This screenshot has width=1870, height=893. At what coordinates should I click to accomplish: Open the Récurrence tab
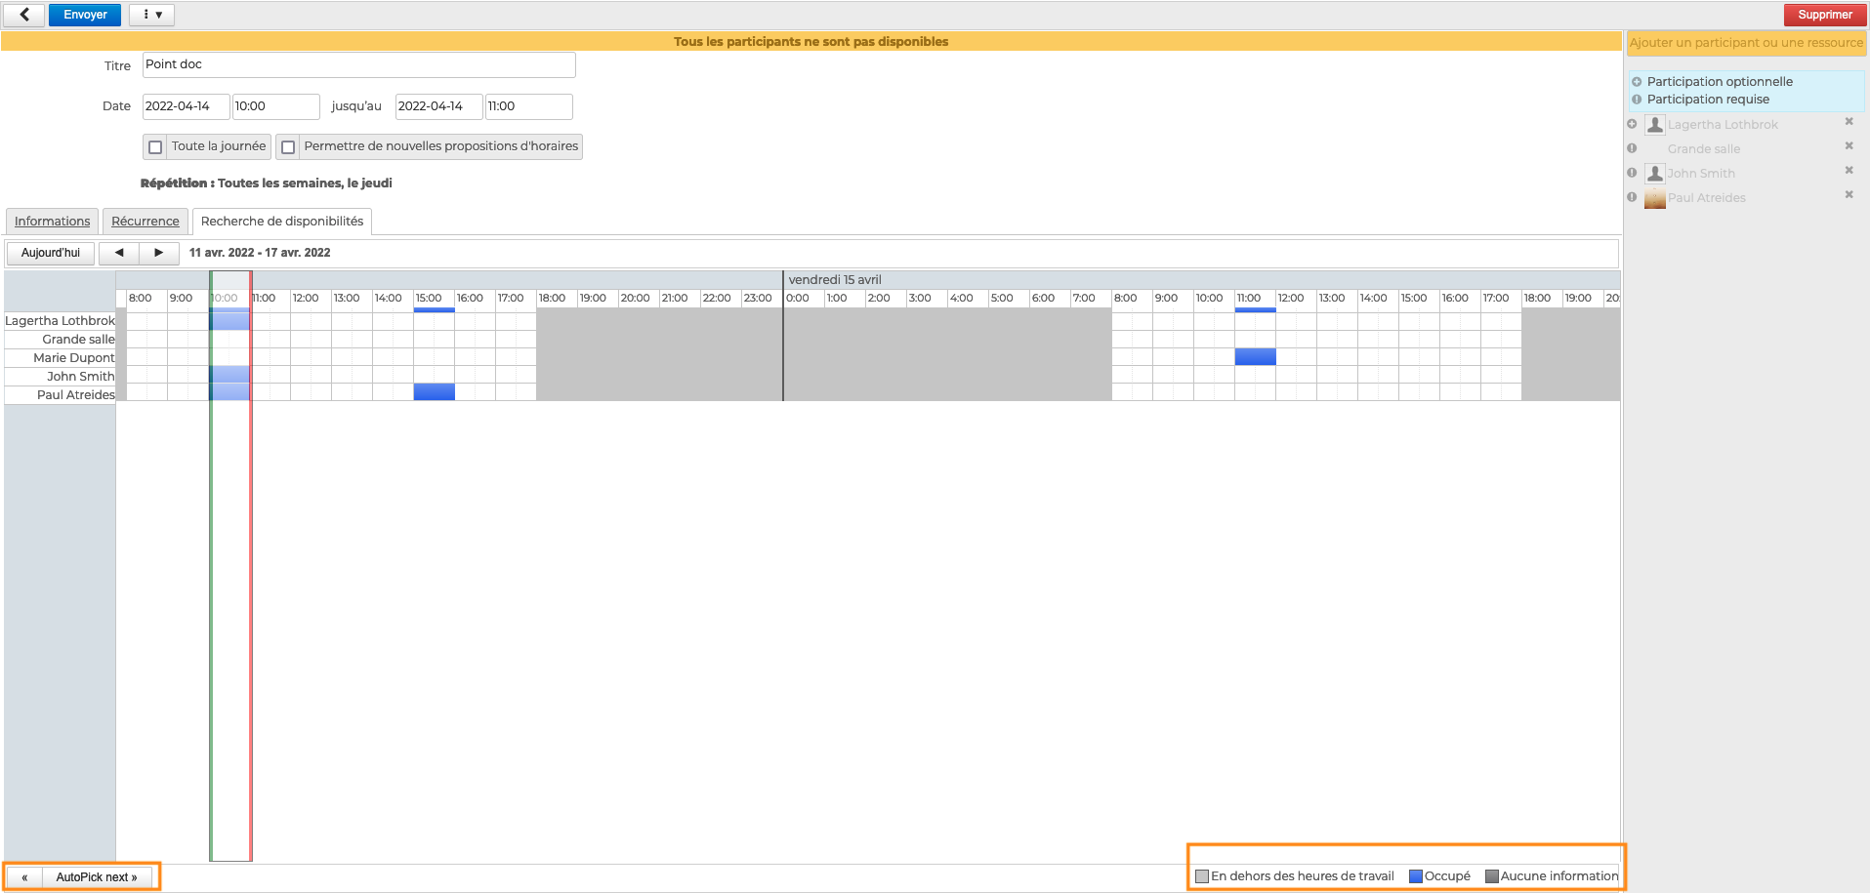145,222
